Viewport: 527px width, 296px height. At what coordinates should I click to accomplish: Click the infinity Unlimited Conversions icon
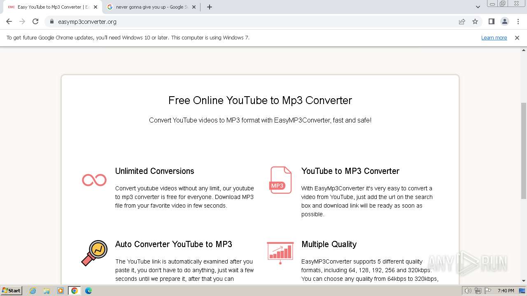point(94,180)
